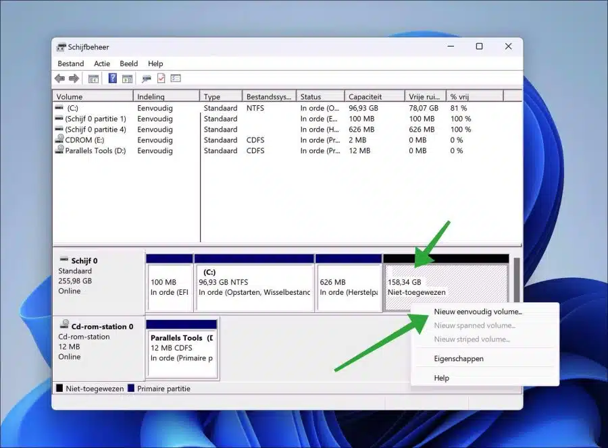This screenshot has height=448, width=608.
Task: Click the red checkmark properties icon
Action: (x=161, y=79)
